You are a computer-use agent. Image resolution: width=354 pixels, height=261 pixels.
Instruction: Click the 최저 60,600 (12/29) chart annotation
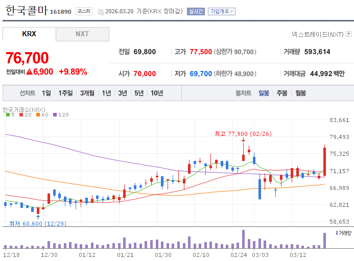[x=38, y=224]
